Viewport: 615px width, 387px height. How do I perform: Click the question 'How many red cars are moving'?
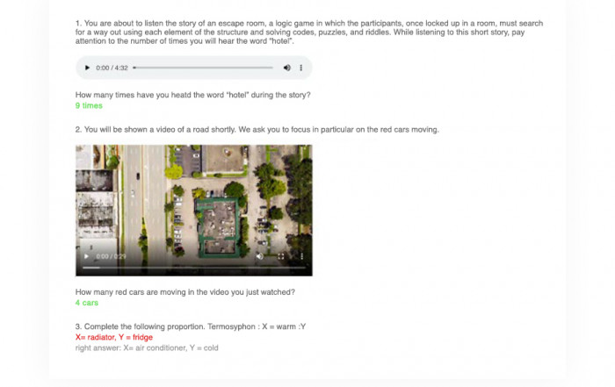pos(185,292)
